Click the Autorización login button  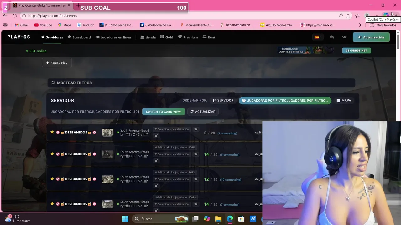[x=371, y=37]
